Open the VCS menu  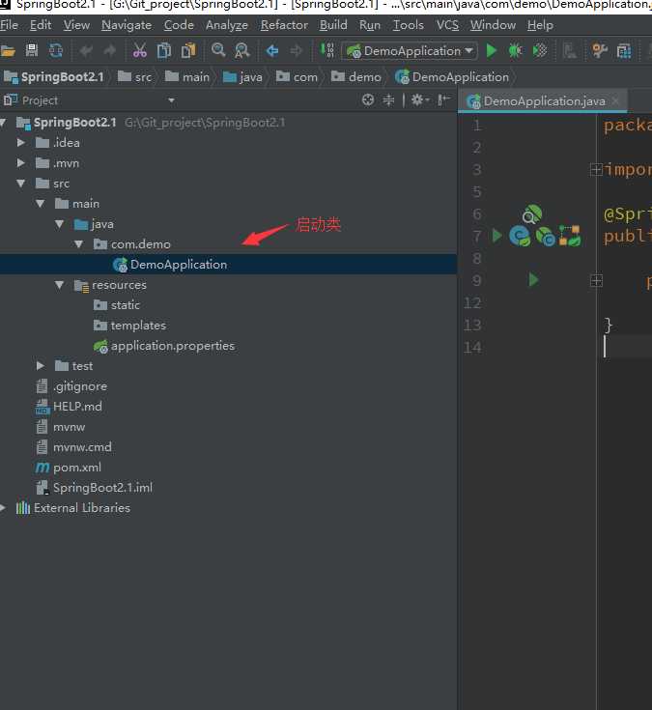pos(447,25)
